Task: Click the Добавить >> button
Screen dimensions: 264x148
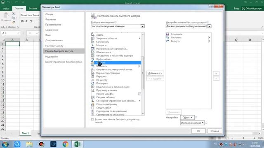Action: pyautogui.click(x=155, y=73)
